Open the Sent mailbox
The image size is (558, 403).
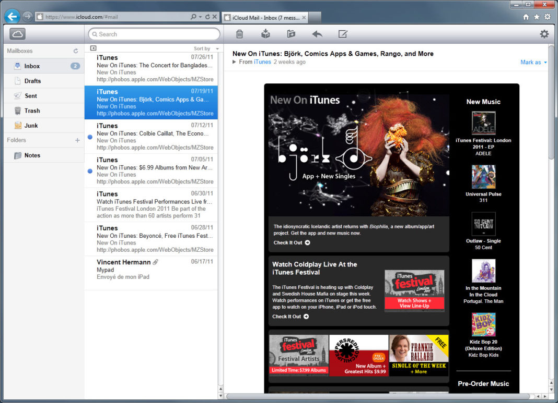point(44,96)
